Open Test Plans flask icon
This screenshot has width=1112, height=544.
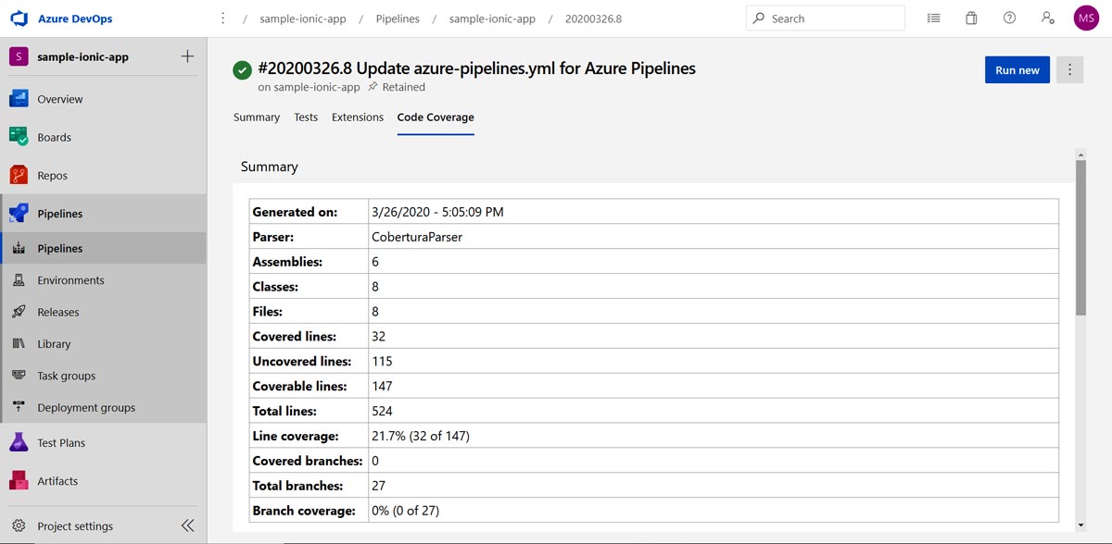[x=19, y=442]
